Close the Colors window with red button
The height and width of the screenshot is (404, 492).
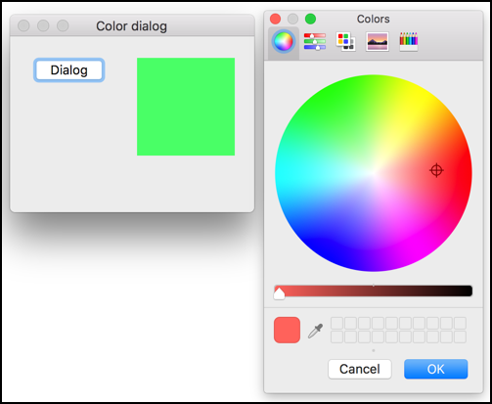276,19
